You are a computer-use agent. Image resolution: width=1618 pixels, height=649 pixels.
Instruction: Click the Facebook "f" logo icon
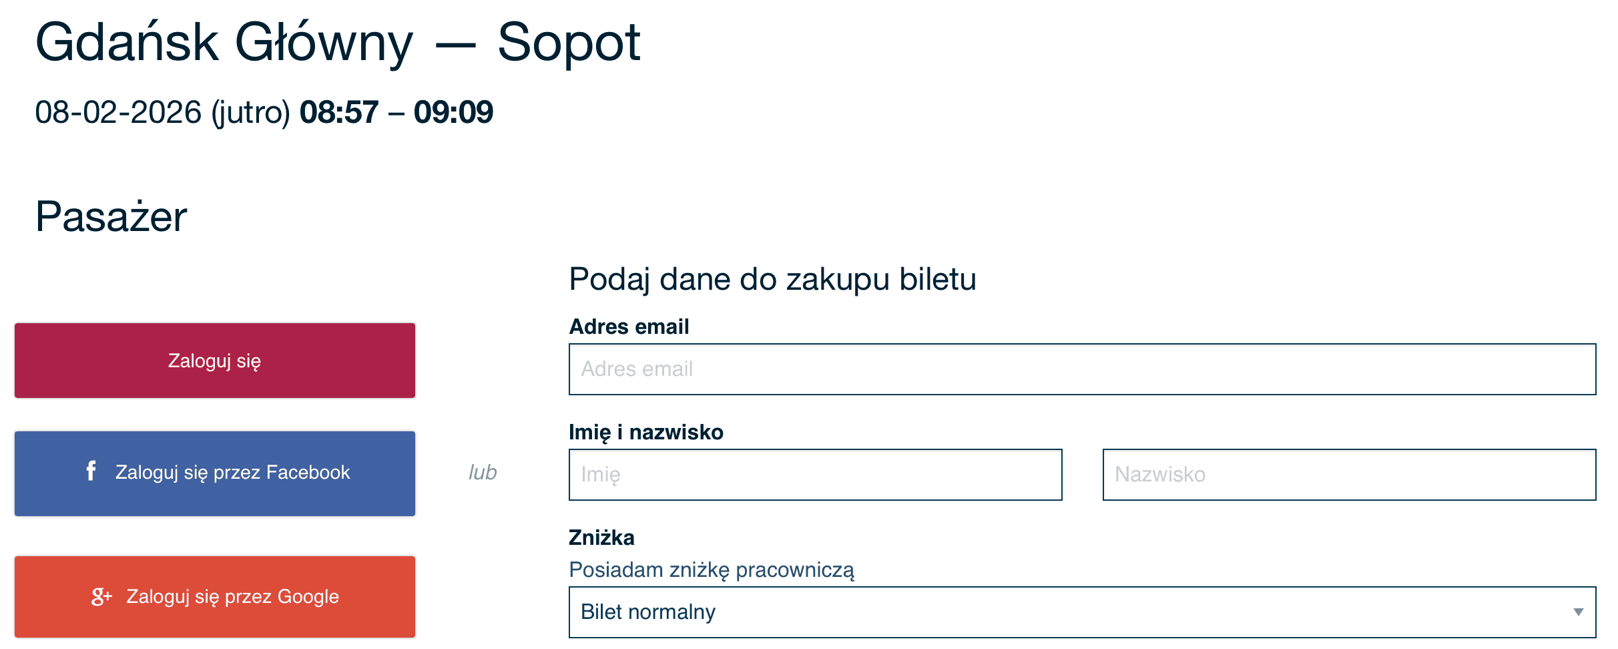coord(91,471)
